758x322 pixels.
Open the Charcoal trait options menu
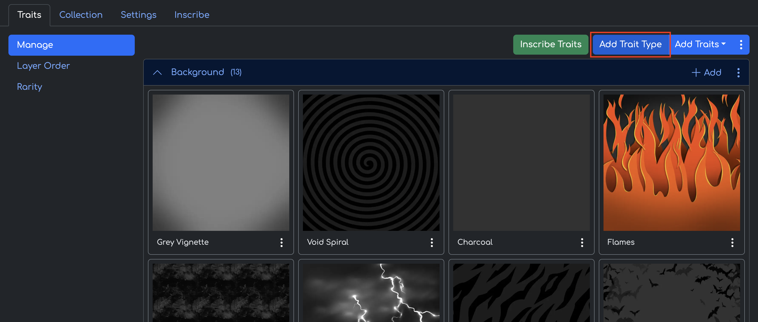582,242
